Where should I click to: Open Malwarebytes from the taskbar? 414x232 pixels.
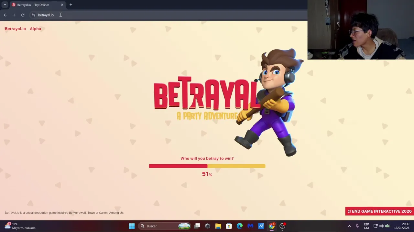250,226
